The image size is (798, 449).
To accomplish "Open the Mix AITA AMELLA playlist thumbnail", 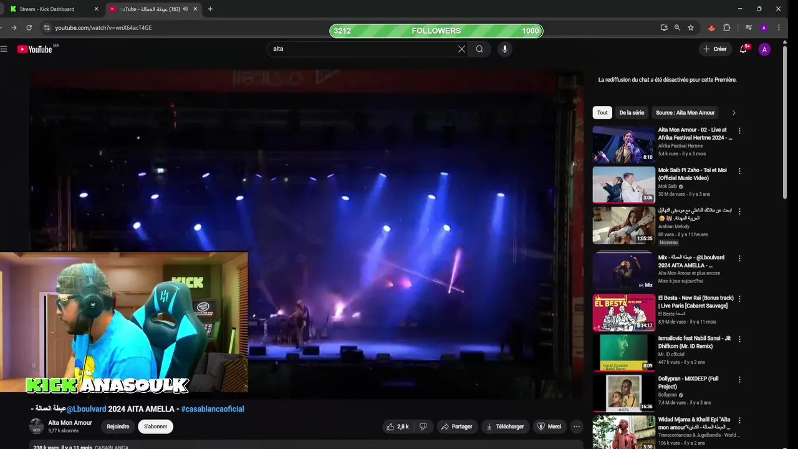I will point(623,271).
